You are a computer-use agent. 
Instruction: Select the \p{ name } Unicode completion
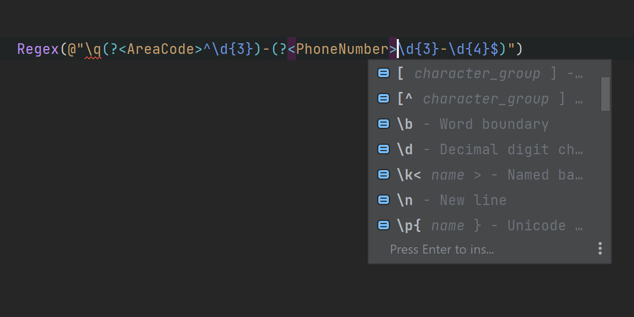pyautogui.click(x=489, y=226)
